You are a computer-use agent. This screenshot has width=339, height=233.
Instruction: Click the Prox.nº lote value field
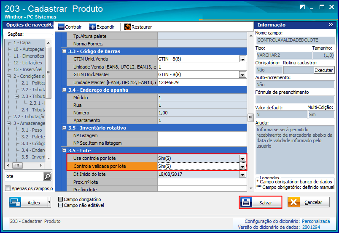tap(202, 182)
